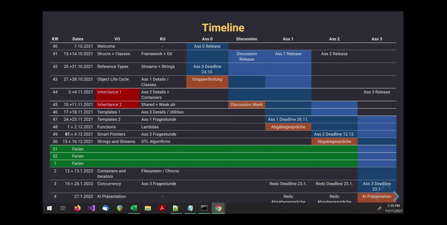The height and width of the screenshot is (225, 447).
Task: Open the terminal window taskbar icon
Action: [204, 208]
